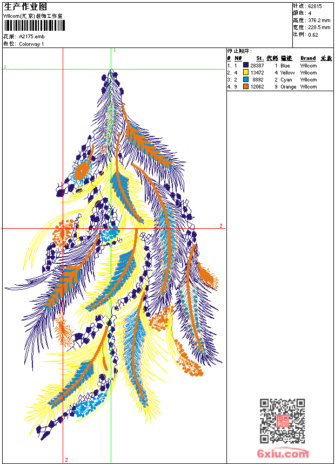Click the Blue description label
Screen dimensions: 335x464
click(285, 66)
